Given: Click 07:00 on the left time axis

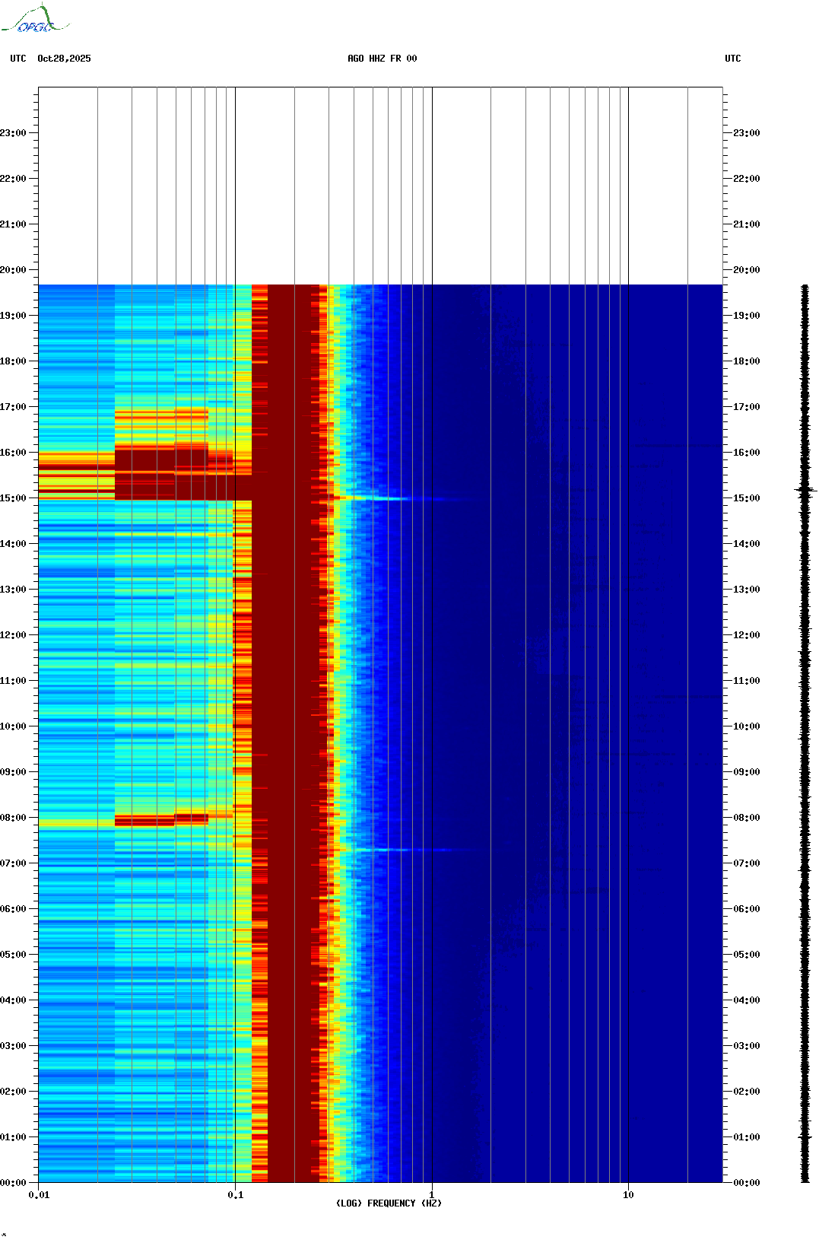Looking at the screenshot, I should 13,863.
